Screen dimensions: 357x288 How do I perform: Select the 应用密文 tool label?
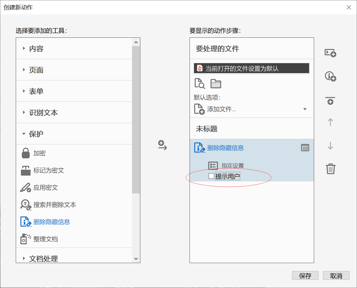pyautogui.click(x=46, y=188)
